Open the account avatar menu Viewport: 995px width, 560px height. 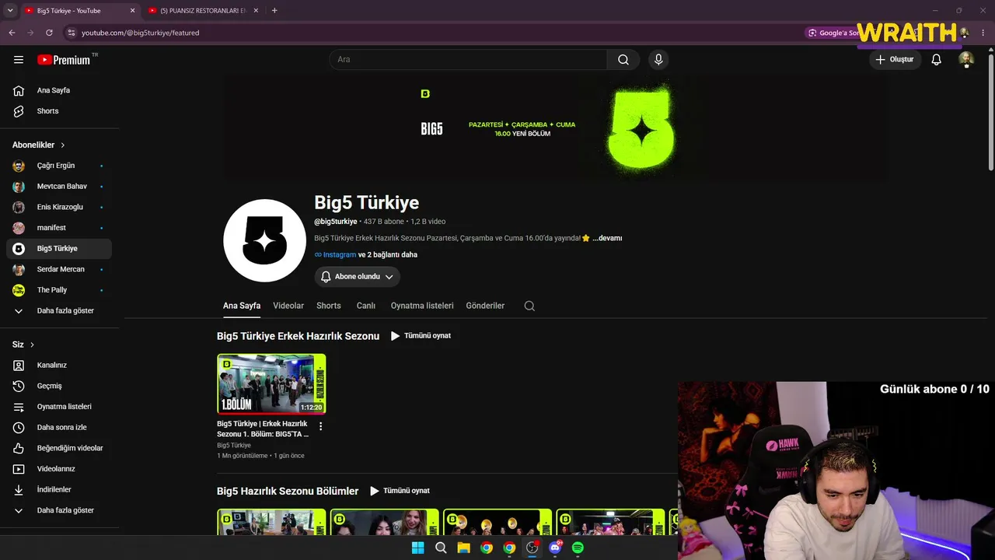966,60
